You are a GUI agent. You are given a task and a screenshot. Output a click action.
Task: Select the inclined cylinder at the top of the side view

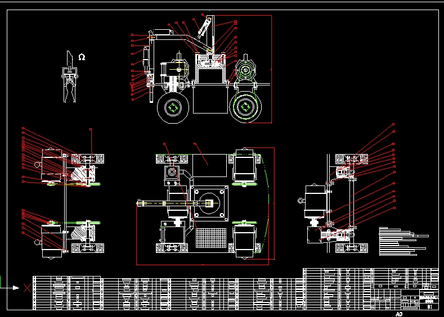pos(204,28)
